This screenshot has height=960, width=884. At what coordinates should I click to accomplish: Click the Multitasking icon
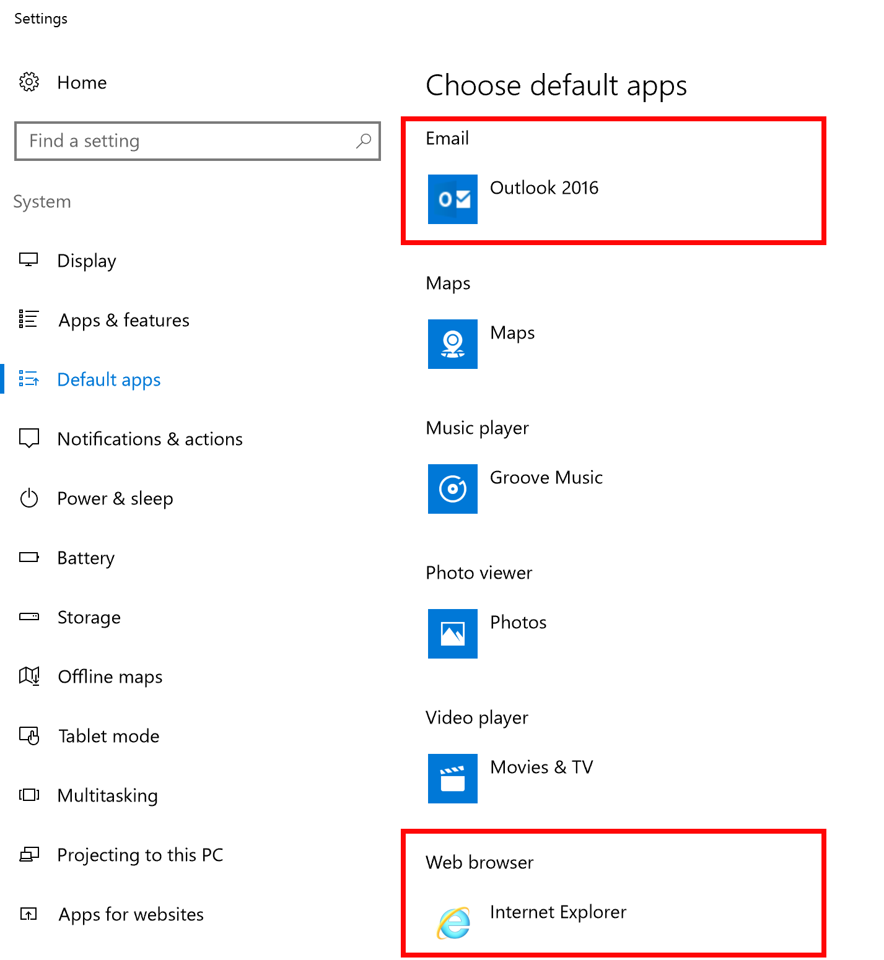[28, 795]
